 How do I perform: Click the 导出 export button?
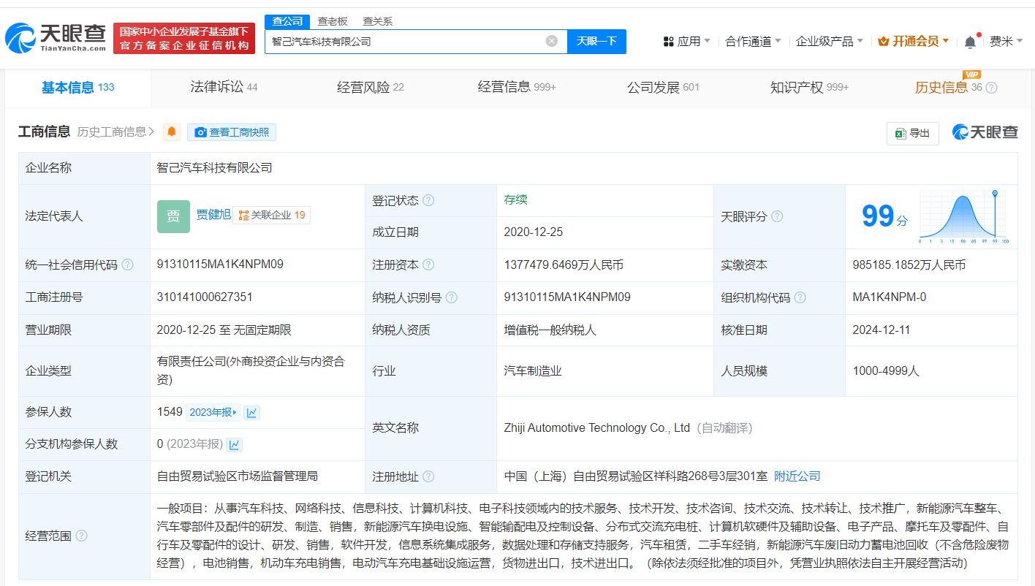tap(912, 133)
